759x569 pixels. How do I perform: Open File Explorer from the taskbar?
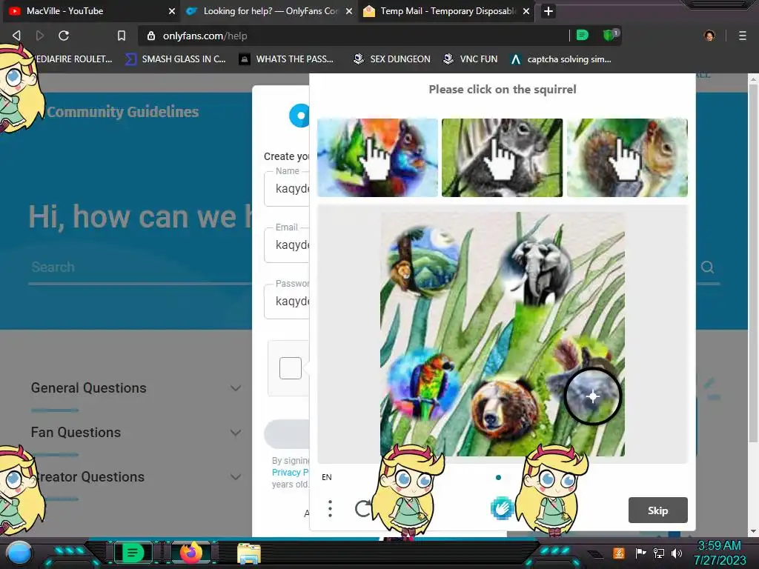249,553
